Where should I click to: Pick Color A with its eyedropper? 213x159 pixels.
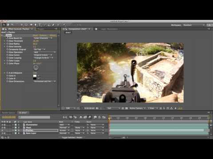point(39,76)
